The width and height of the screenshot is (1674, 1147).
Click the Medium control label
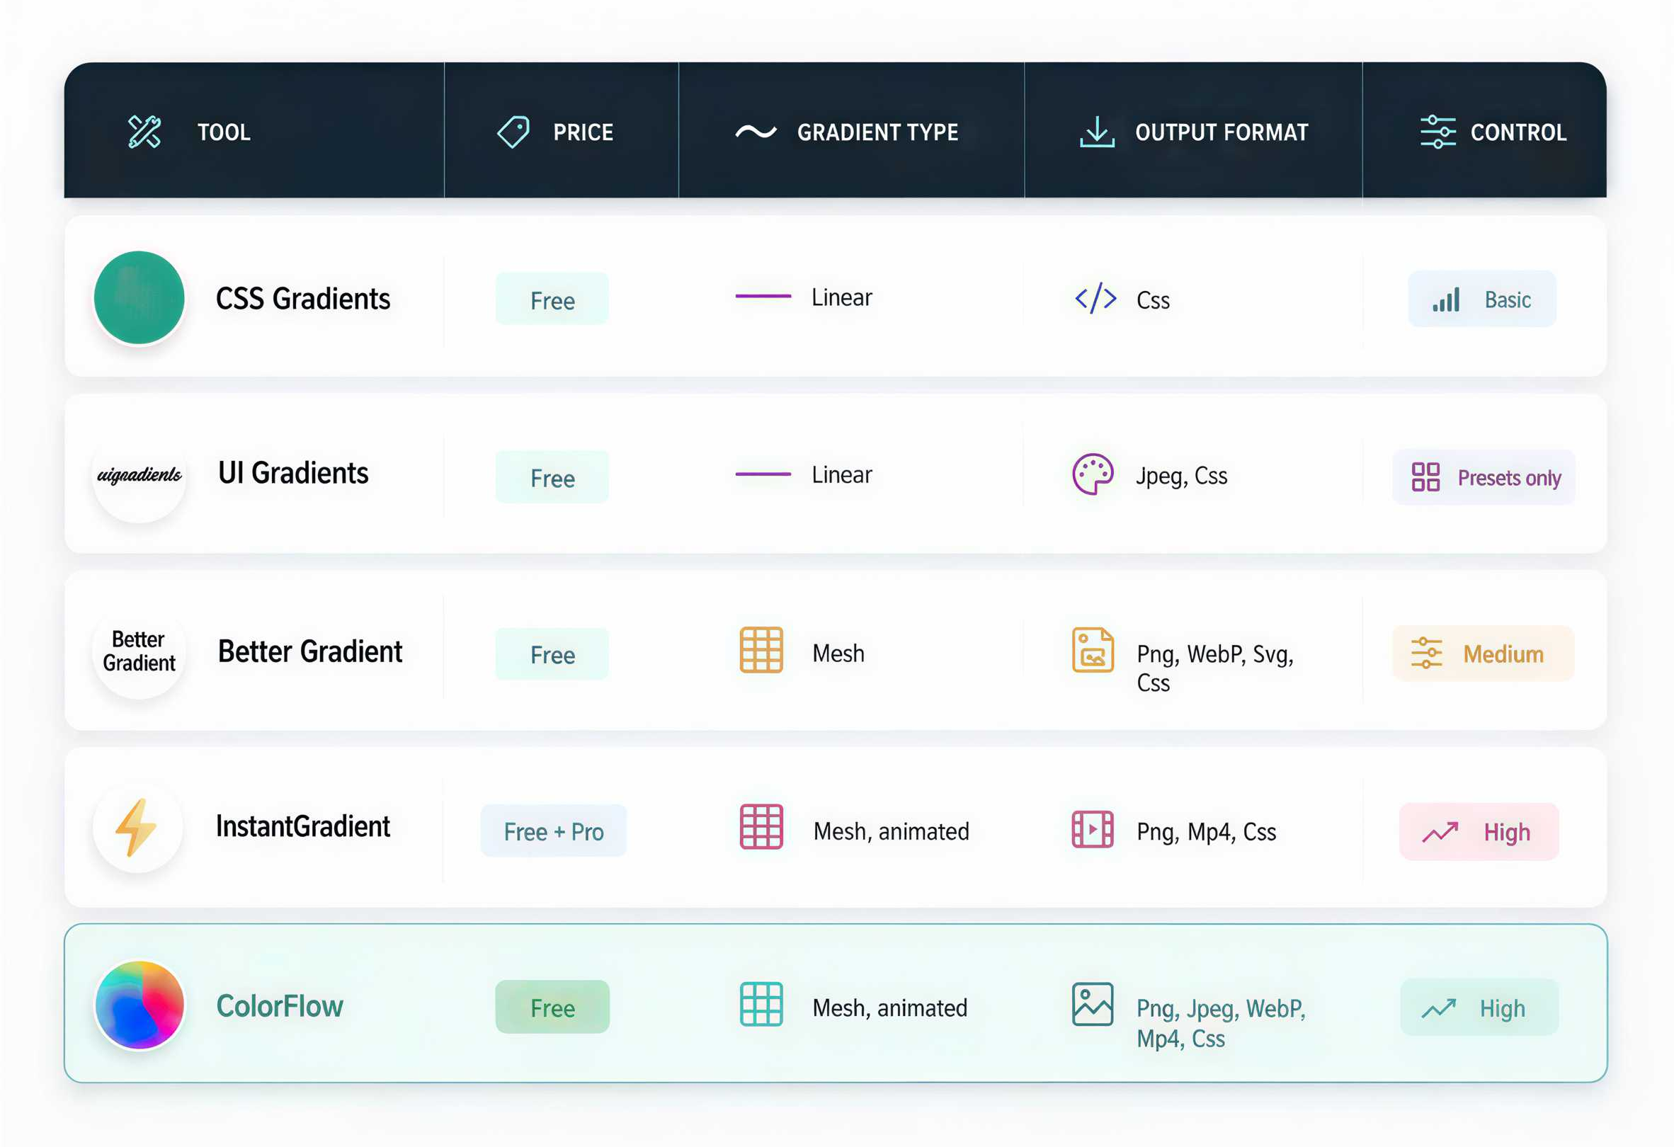click(1503, 654)
